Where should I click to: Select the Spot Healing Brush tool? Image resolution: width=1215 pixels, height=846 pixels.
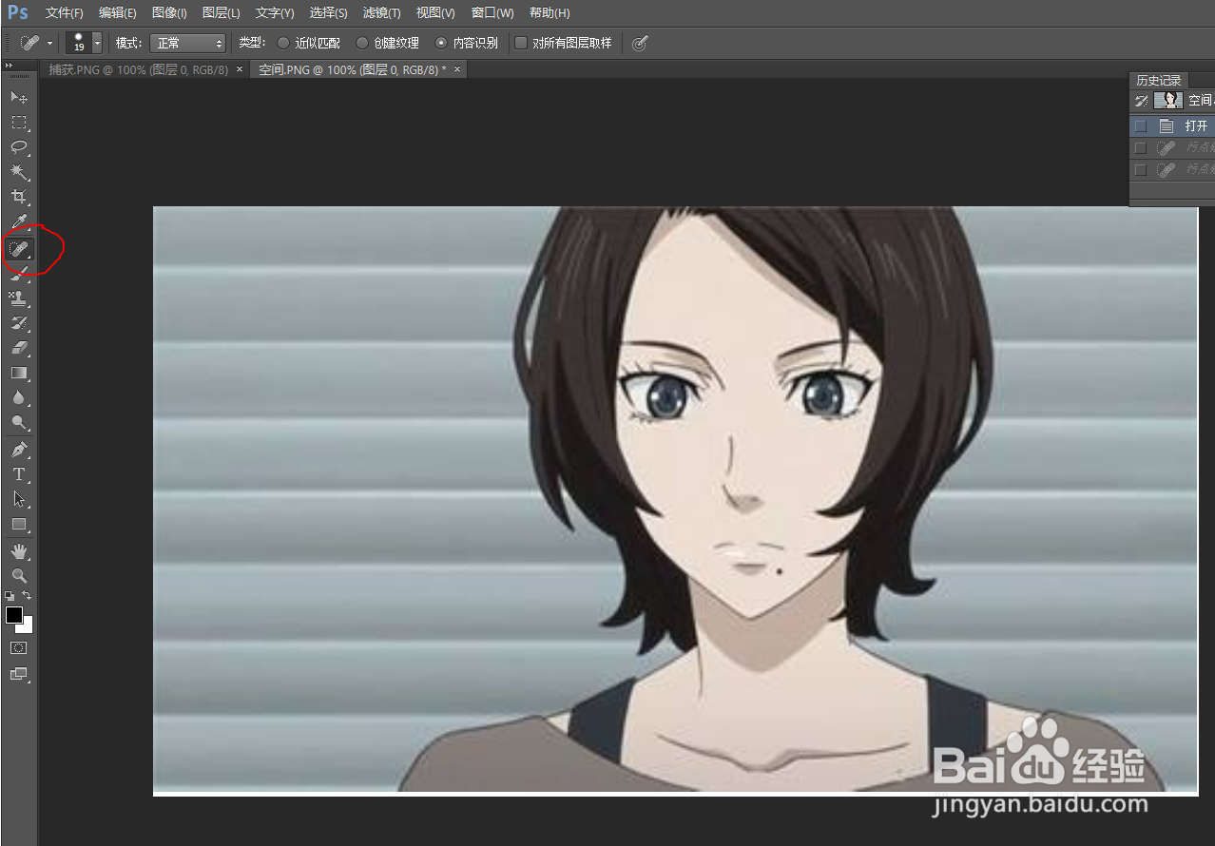pos(18,249)
